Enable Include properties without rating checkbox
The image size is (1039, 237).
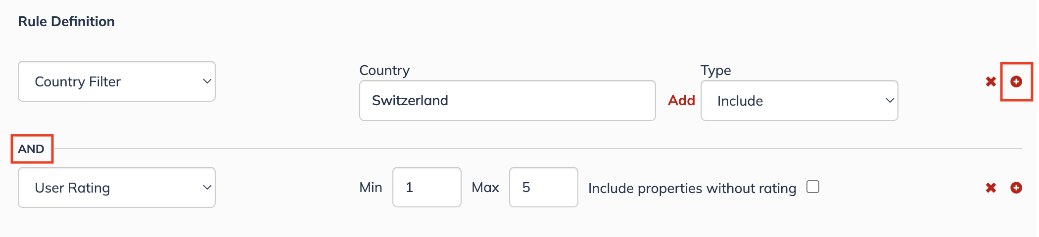813,187
